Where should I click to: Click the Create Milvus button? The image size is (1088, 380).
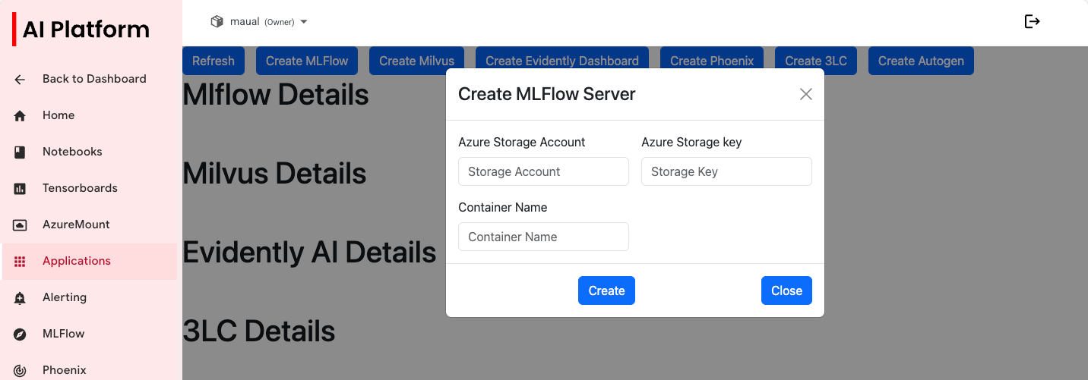point(416,61)
